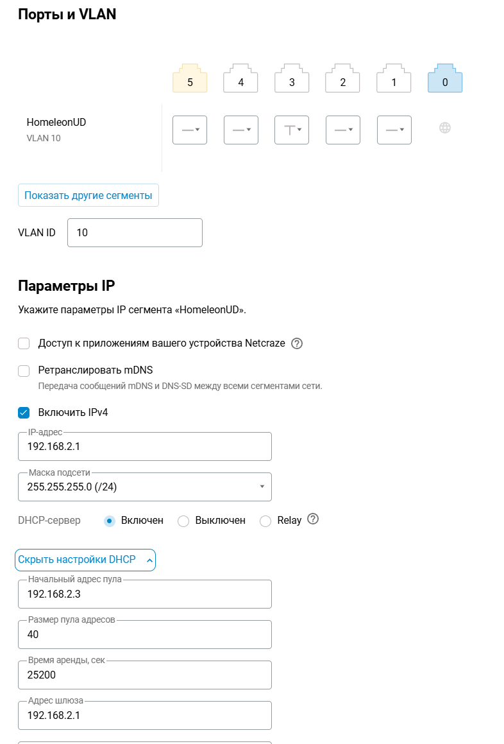Select the "Выключен" DHCP server radio button
Viewport: 504px width, 744px height.
coord(183,521)
